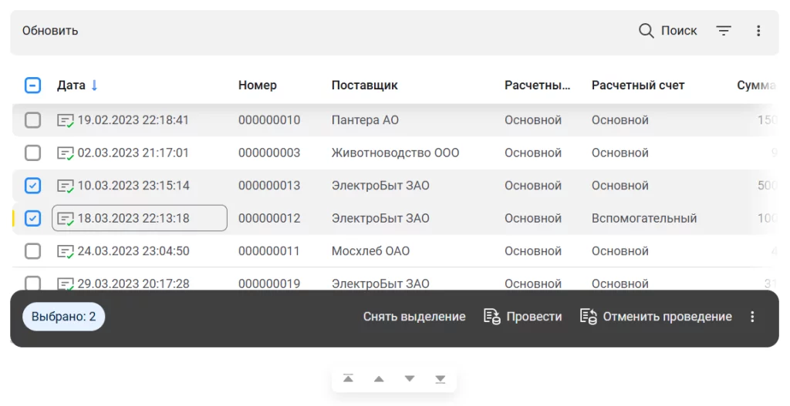Open selection bar three-dot menu
The image size is (790, 406).
click(x=753, y=317)
